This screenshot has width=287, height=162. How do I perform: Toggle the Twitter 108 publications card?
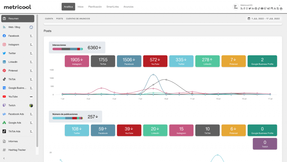pyautogui.click(x=77, y=130)
